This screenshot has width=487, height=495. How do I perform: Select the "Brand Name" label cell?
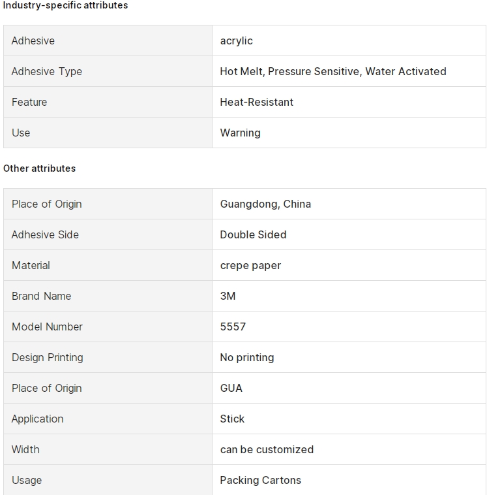tap(41, 296)
